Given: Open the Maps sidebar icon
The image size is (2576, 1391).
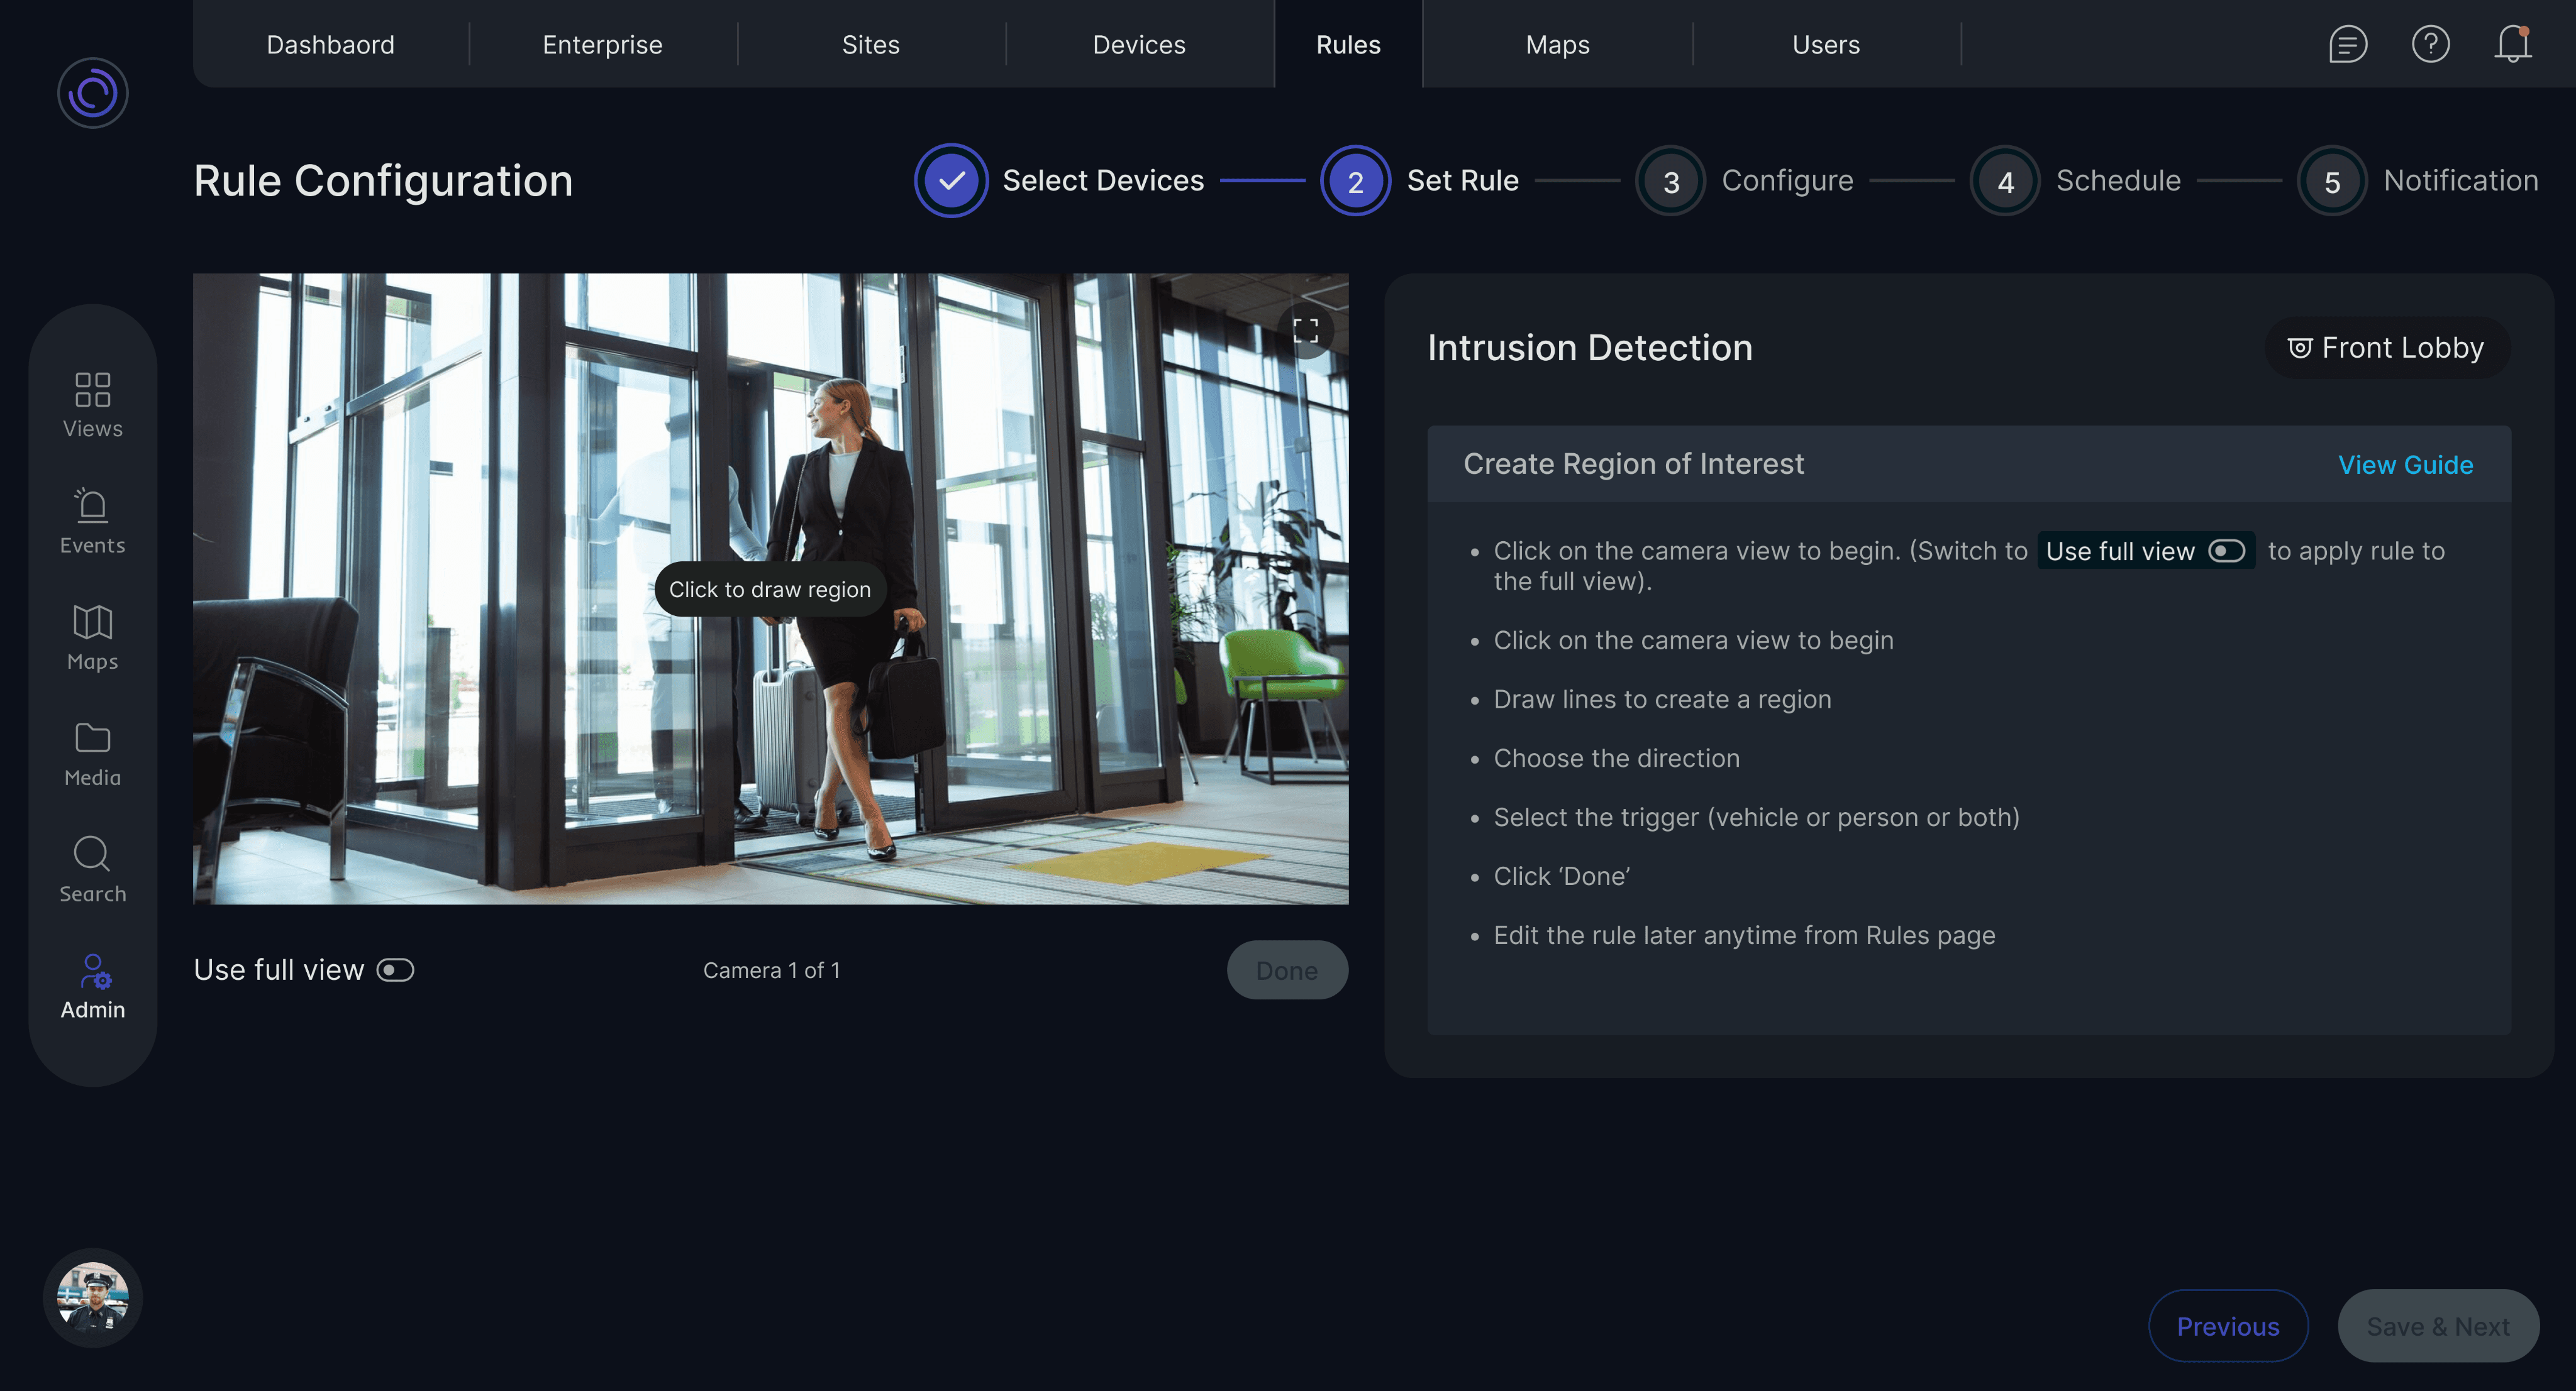Looking at the screenshot, I should pyautogui.click(x=92, y=622).
